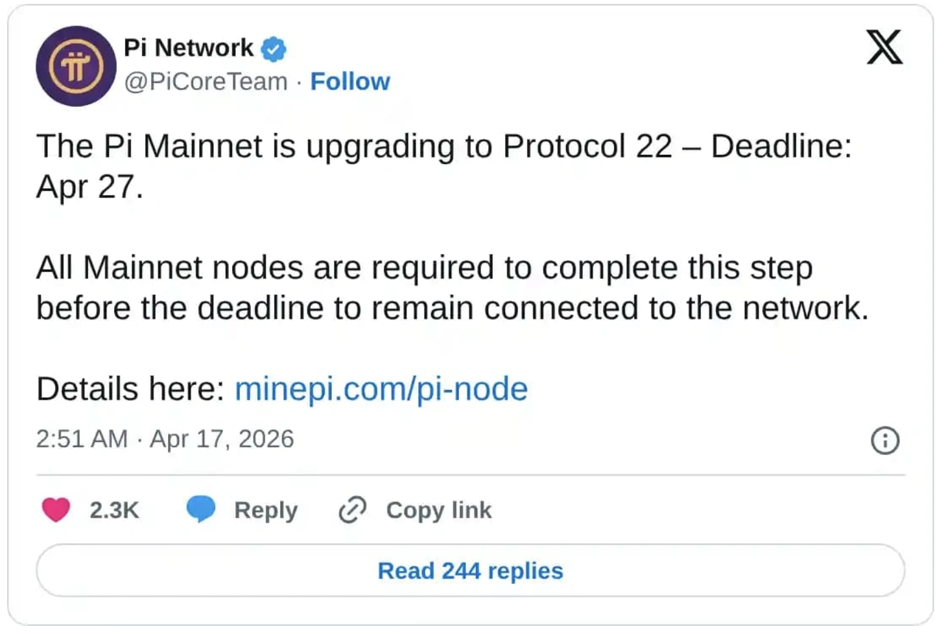
Task: Click the All Mainnet nodes paragraph
Action: coord(452,288)
